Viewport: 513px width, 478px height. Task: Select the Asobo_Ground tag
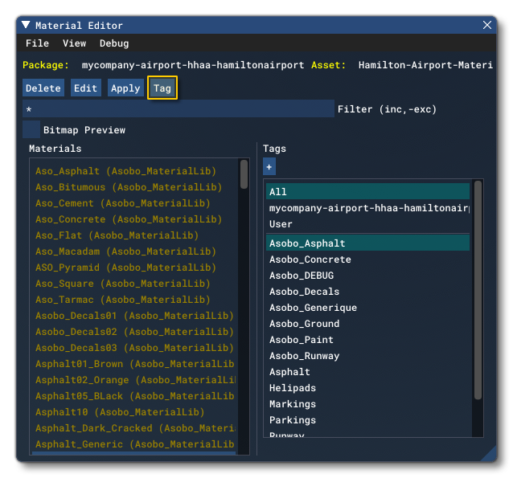tap(367, 323)
